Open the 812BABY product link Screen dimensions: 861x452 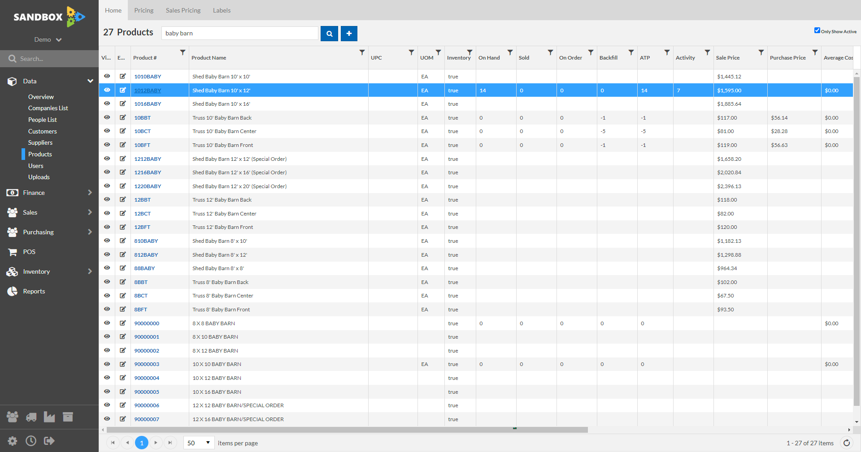(x=146, y=255)
